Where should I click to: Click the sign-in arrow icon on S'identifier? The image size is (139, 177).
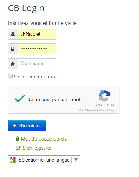(15, 125)
